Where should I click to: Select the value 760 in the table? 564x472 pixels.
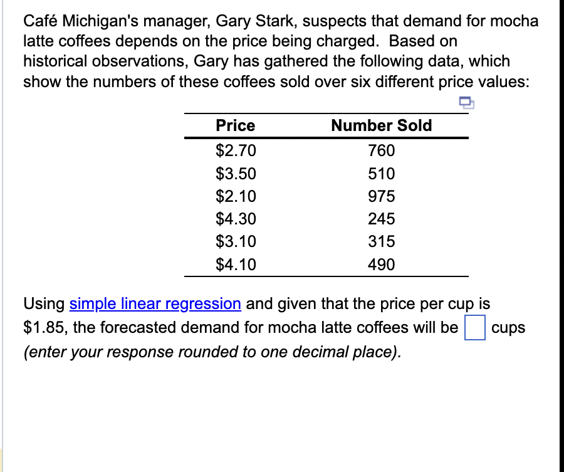(x=380, y=150)
